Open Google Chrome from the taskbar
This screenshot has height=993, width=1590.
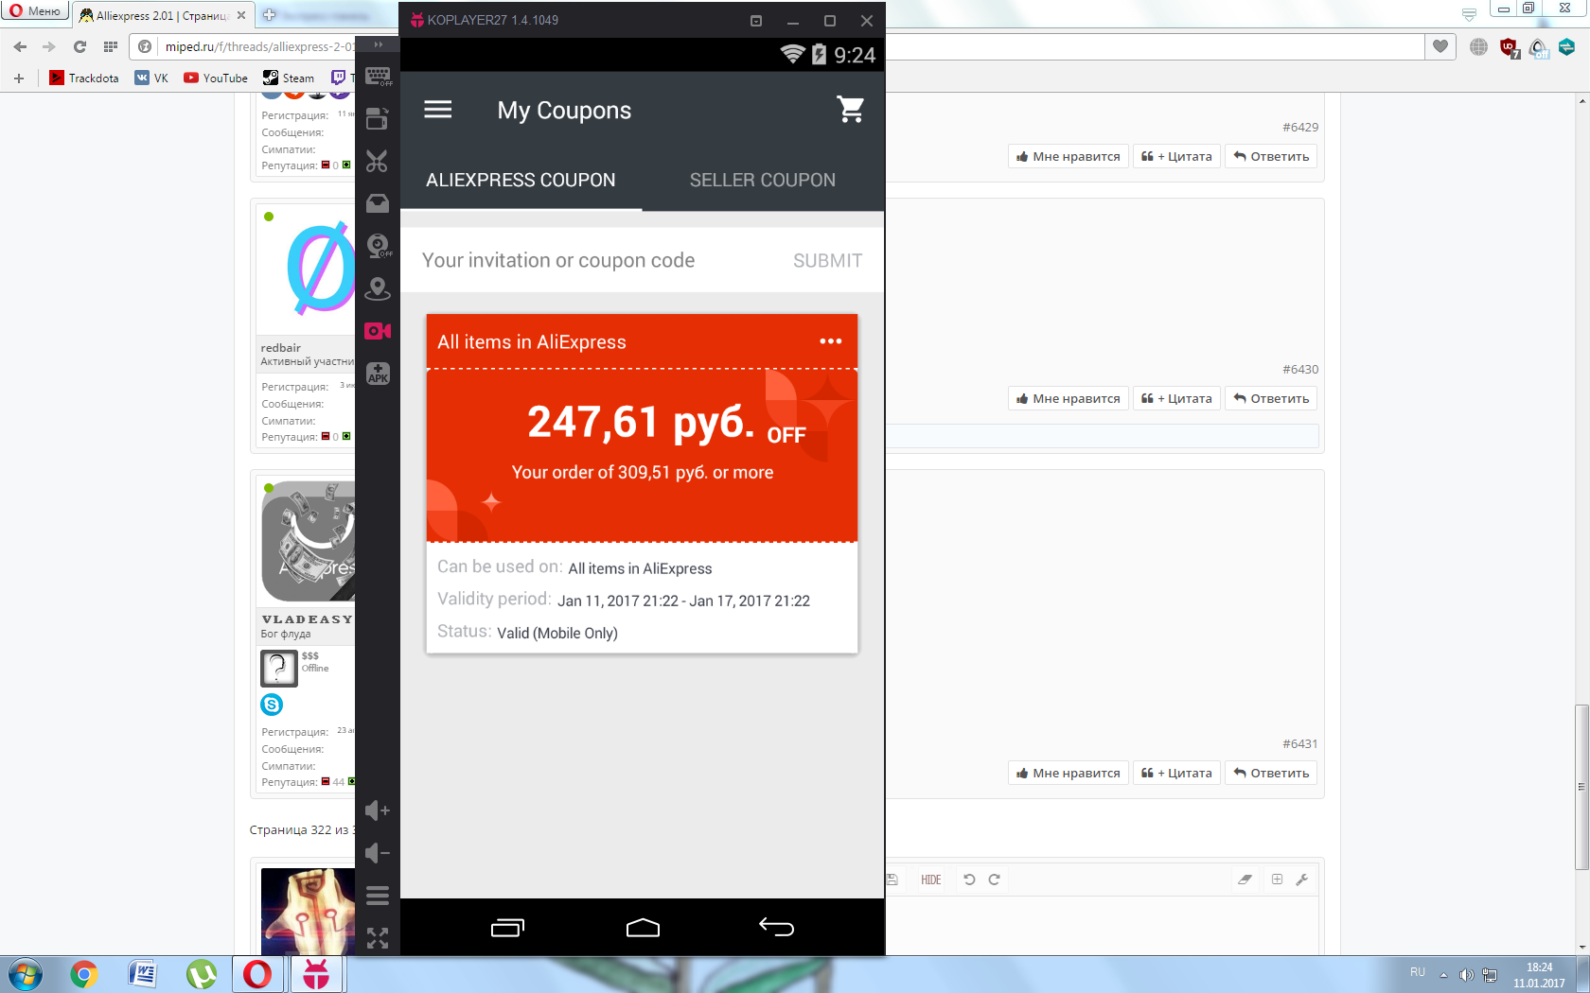coord(83,974)
